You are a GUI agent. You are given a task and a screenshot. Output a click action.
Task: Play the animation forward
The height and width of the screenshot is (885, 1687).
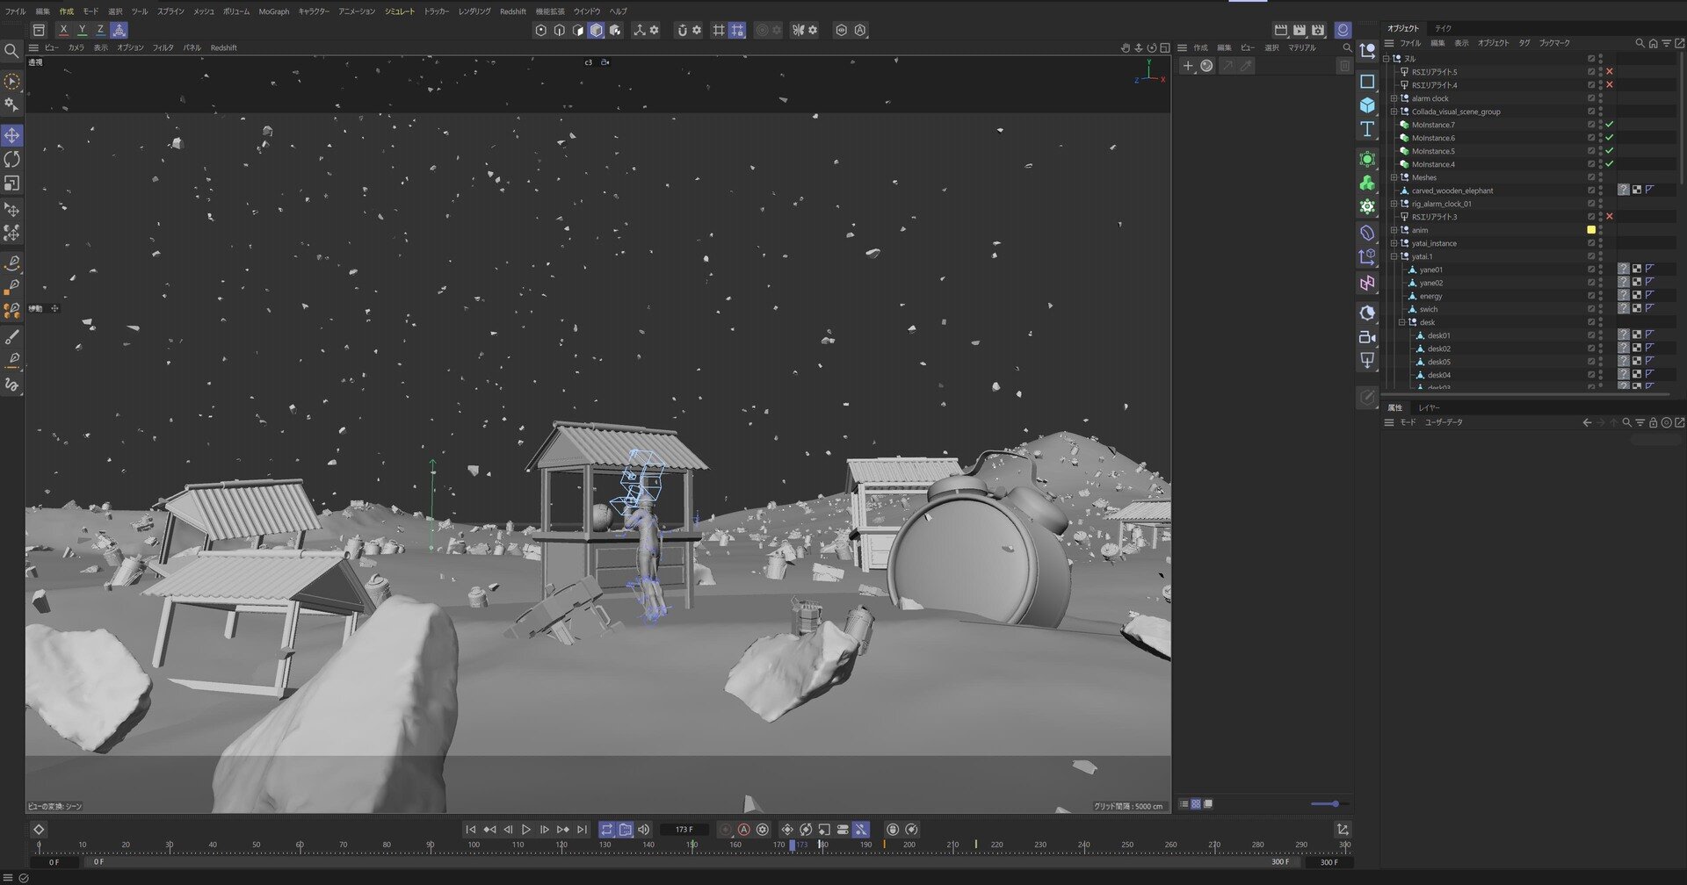pyautogui.click(x=526, y=830)
